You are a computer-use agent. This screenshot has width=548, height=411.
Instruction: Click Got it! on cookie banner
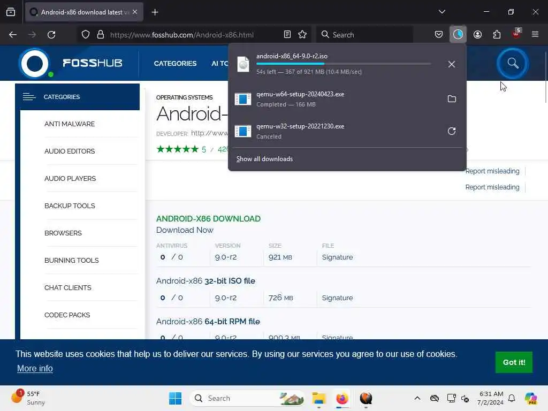(x=514, y=362)
